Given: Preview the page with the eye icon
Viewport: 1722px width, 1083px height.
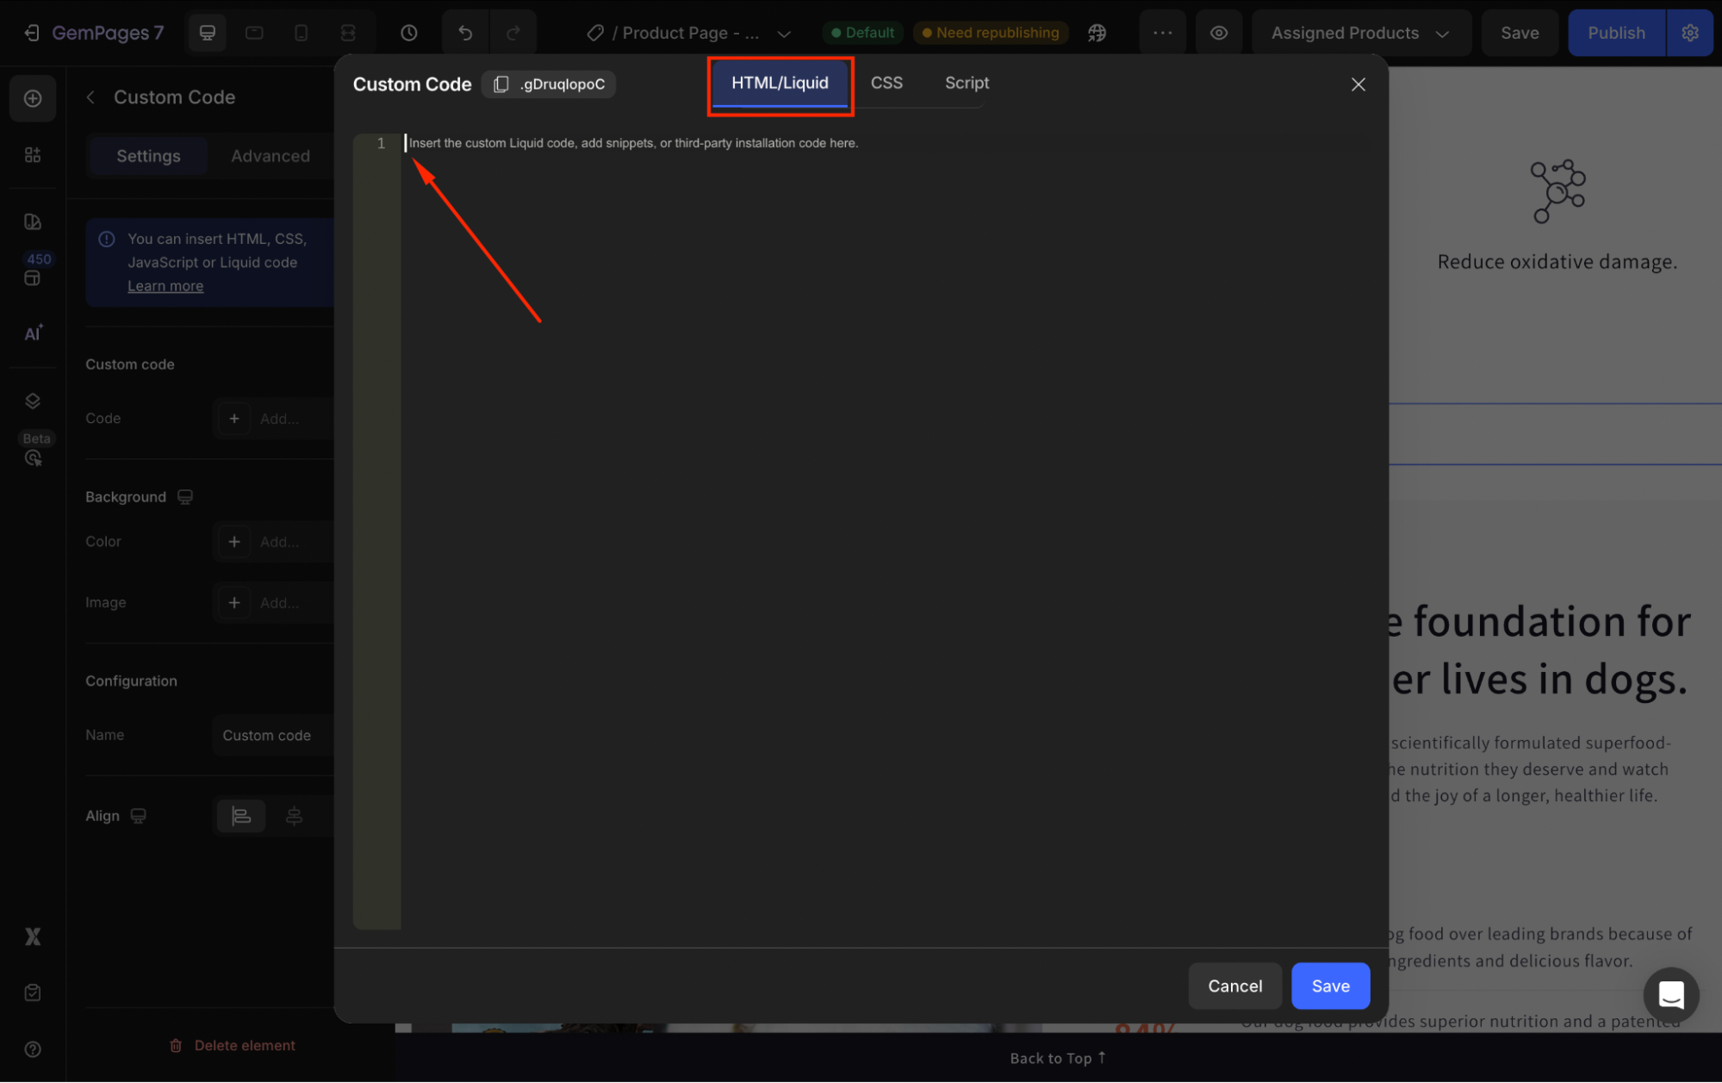Looking at the screenshot, I should (1219, 32).
